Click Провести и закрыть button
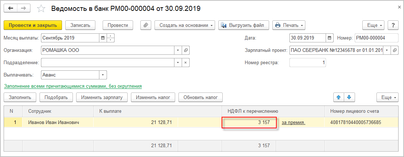 click(x=33, y=25)
